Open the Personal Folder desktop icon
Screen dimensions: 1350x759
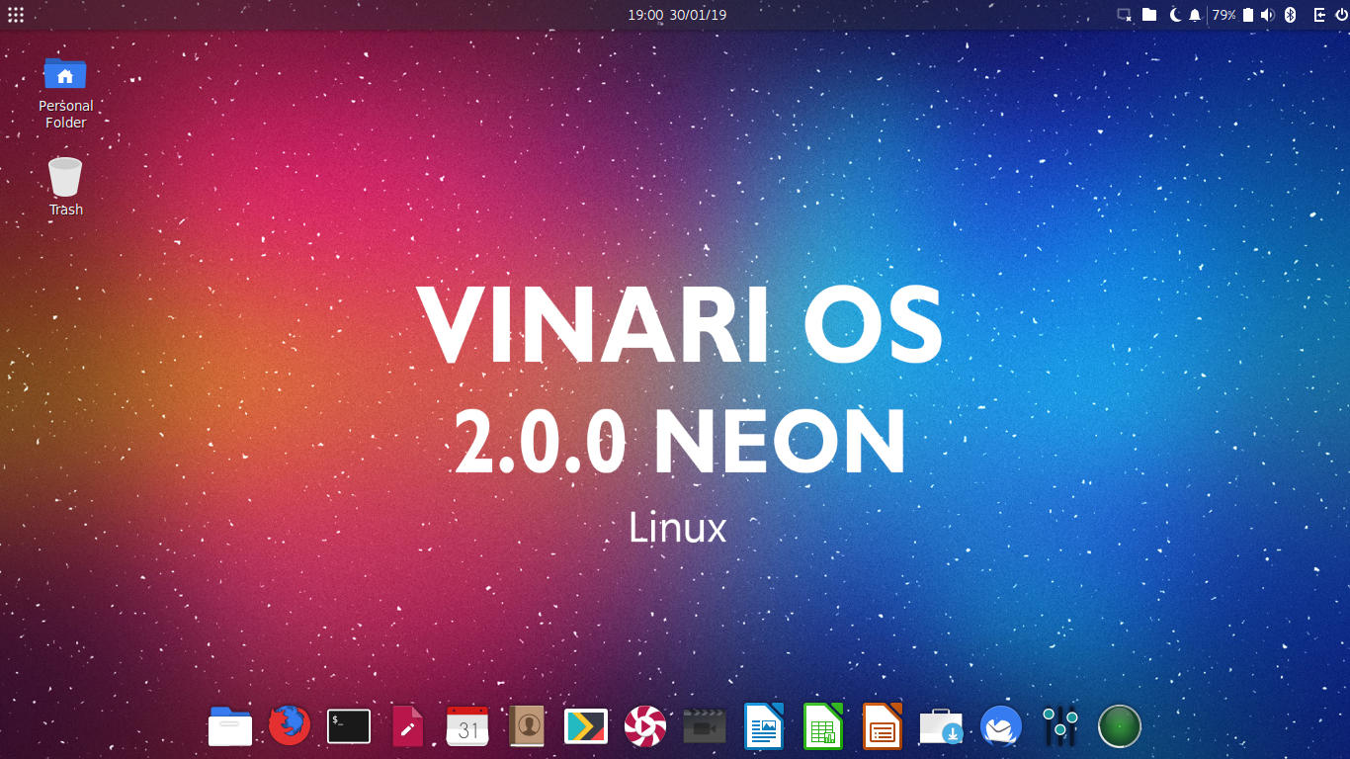(65, 92)
